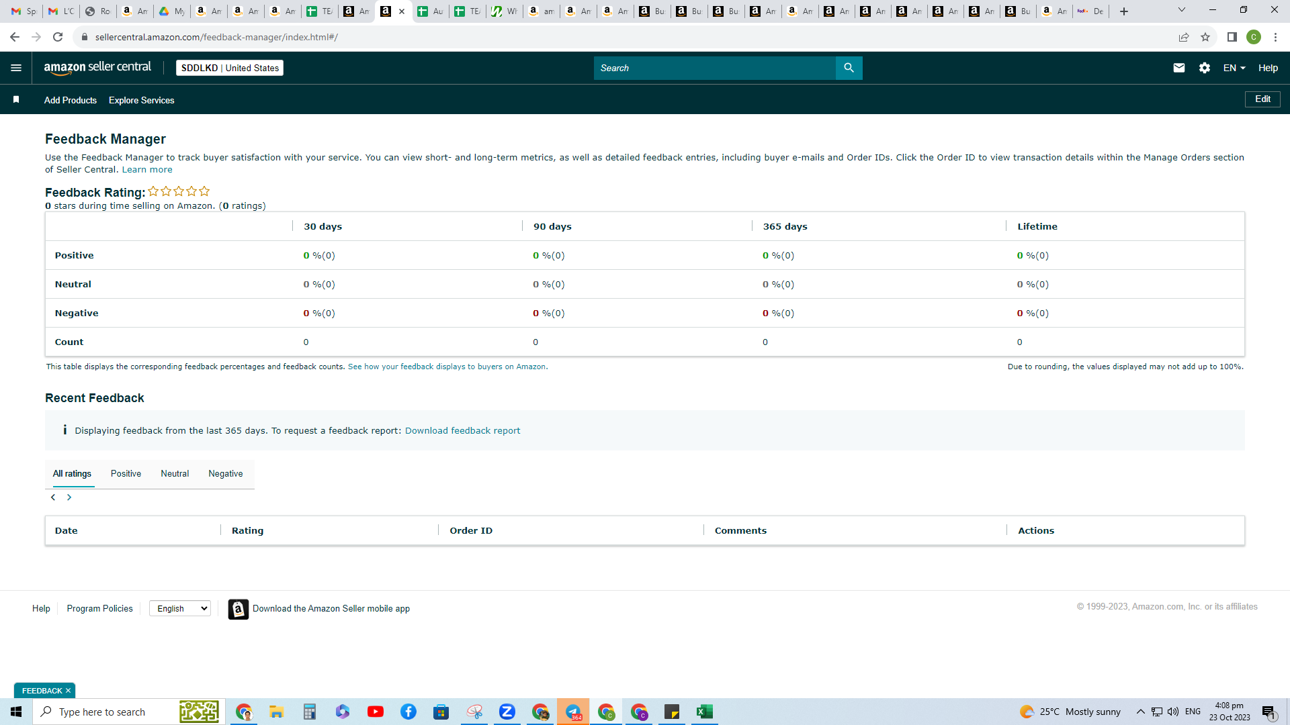Click the Order ID column header

tap(471, 530)
